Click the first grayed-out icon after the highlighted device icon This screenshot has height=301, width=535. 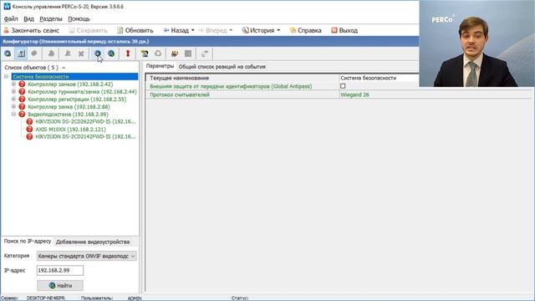point(34,54)
